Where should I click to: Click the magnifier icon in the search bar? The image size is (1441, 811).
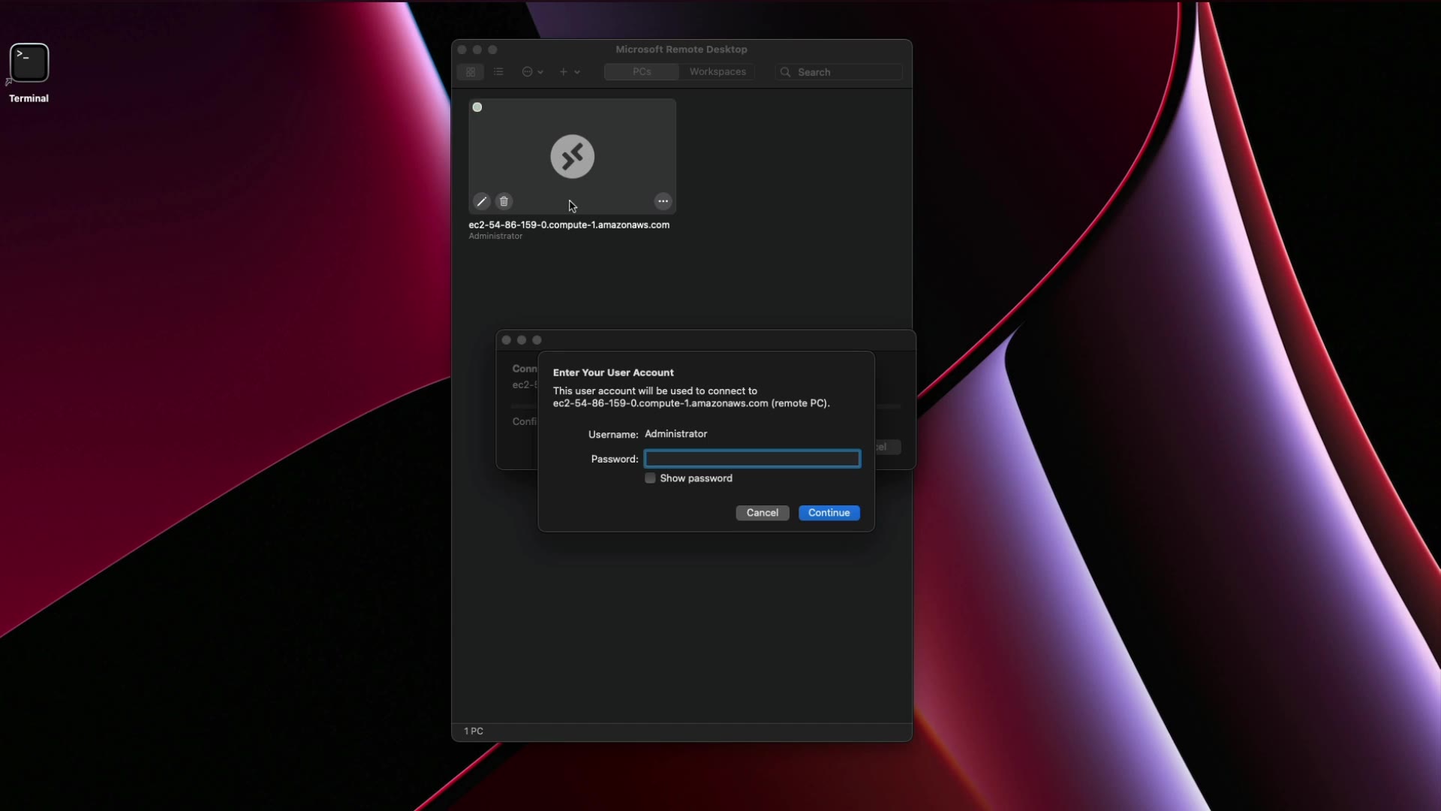(785, 72)
